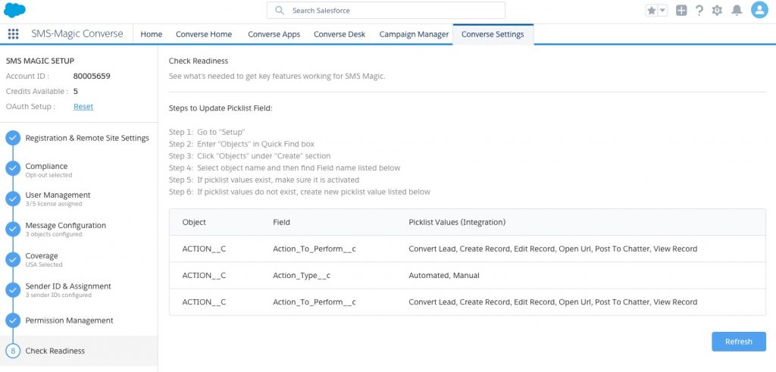Switch to the Converse Home tab

[204, 34]
